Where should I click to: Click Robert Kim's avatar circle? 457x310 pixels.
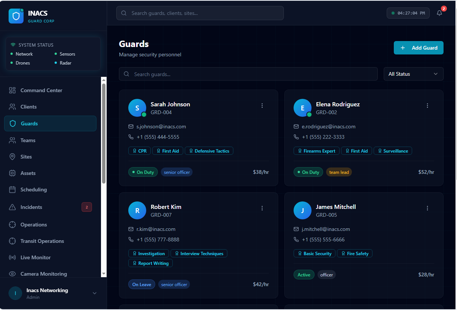137,210
